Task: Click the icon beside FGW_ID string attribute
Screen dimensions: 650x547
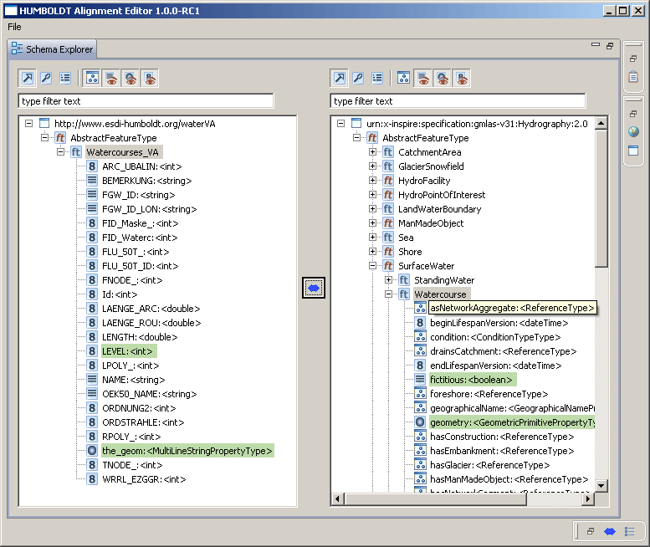Action: (92, 195)
